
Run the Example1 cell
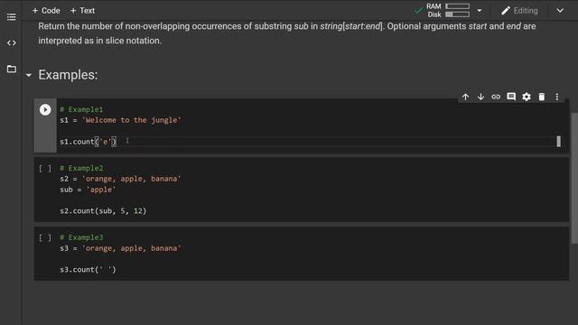tap(45, 110)
